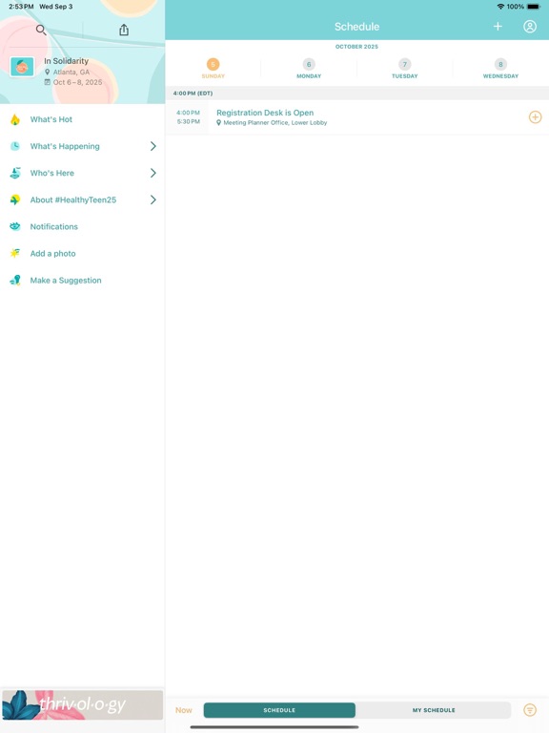The width and height of the screenshot is (549, 733).
Task: Switch to MY SCHEDULE segment
Action: click(434, 710)
